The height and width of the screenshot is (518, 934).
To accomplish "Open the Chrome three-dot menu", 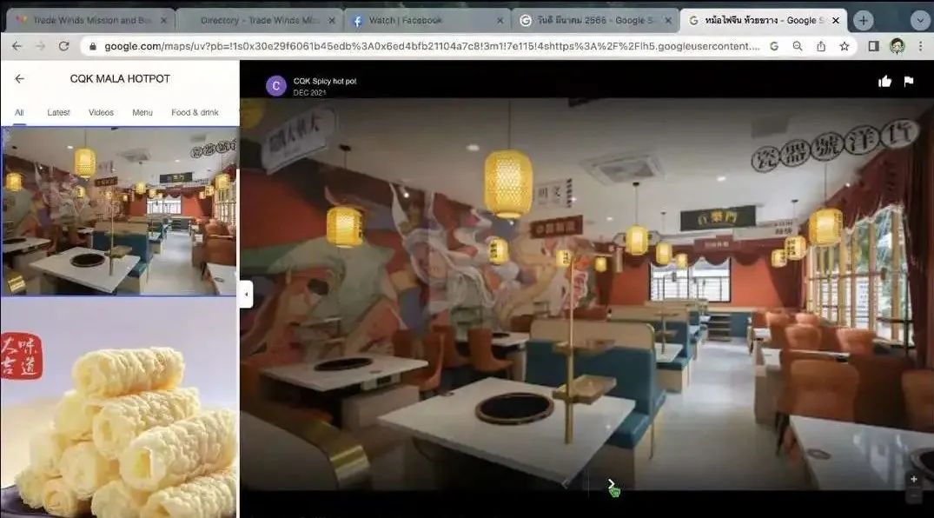I will pyautogui.click(x=920, y=46).
